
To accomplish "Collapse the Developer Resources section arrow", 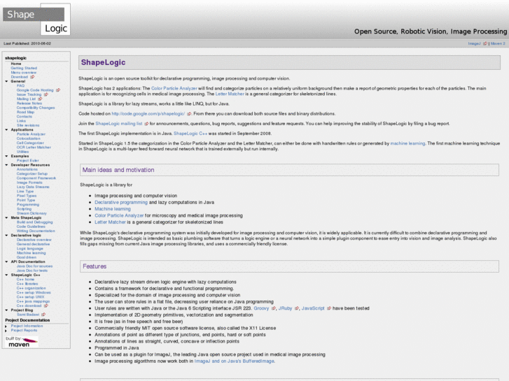I will click(6, 165).
